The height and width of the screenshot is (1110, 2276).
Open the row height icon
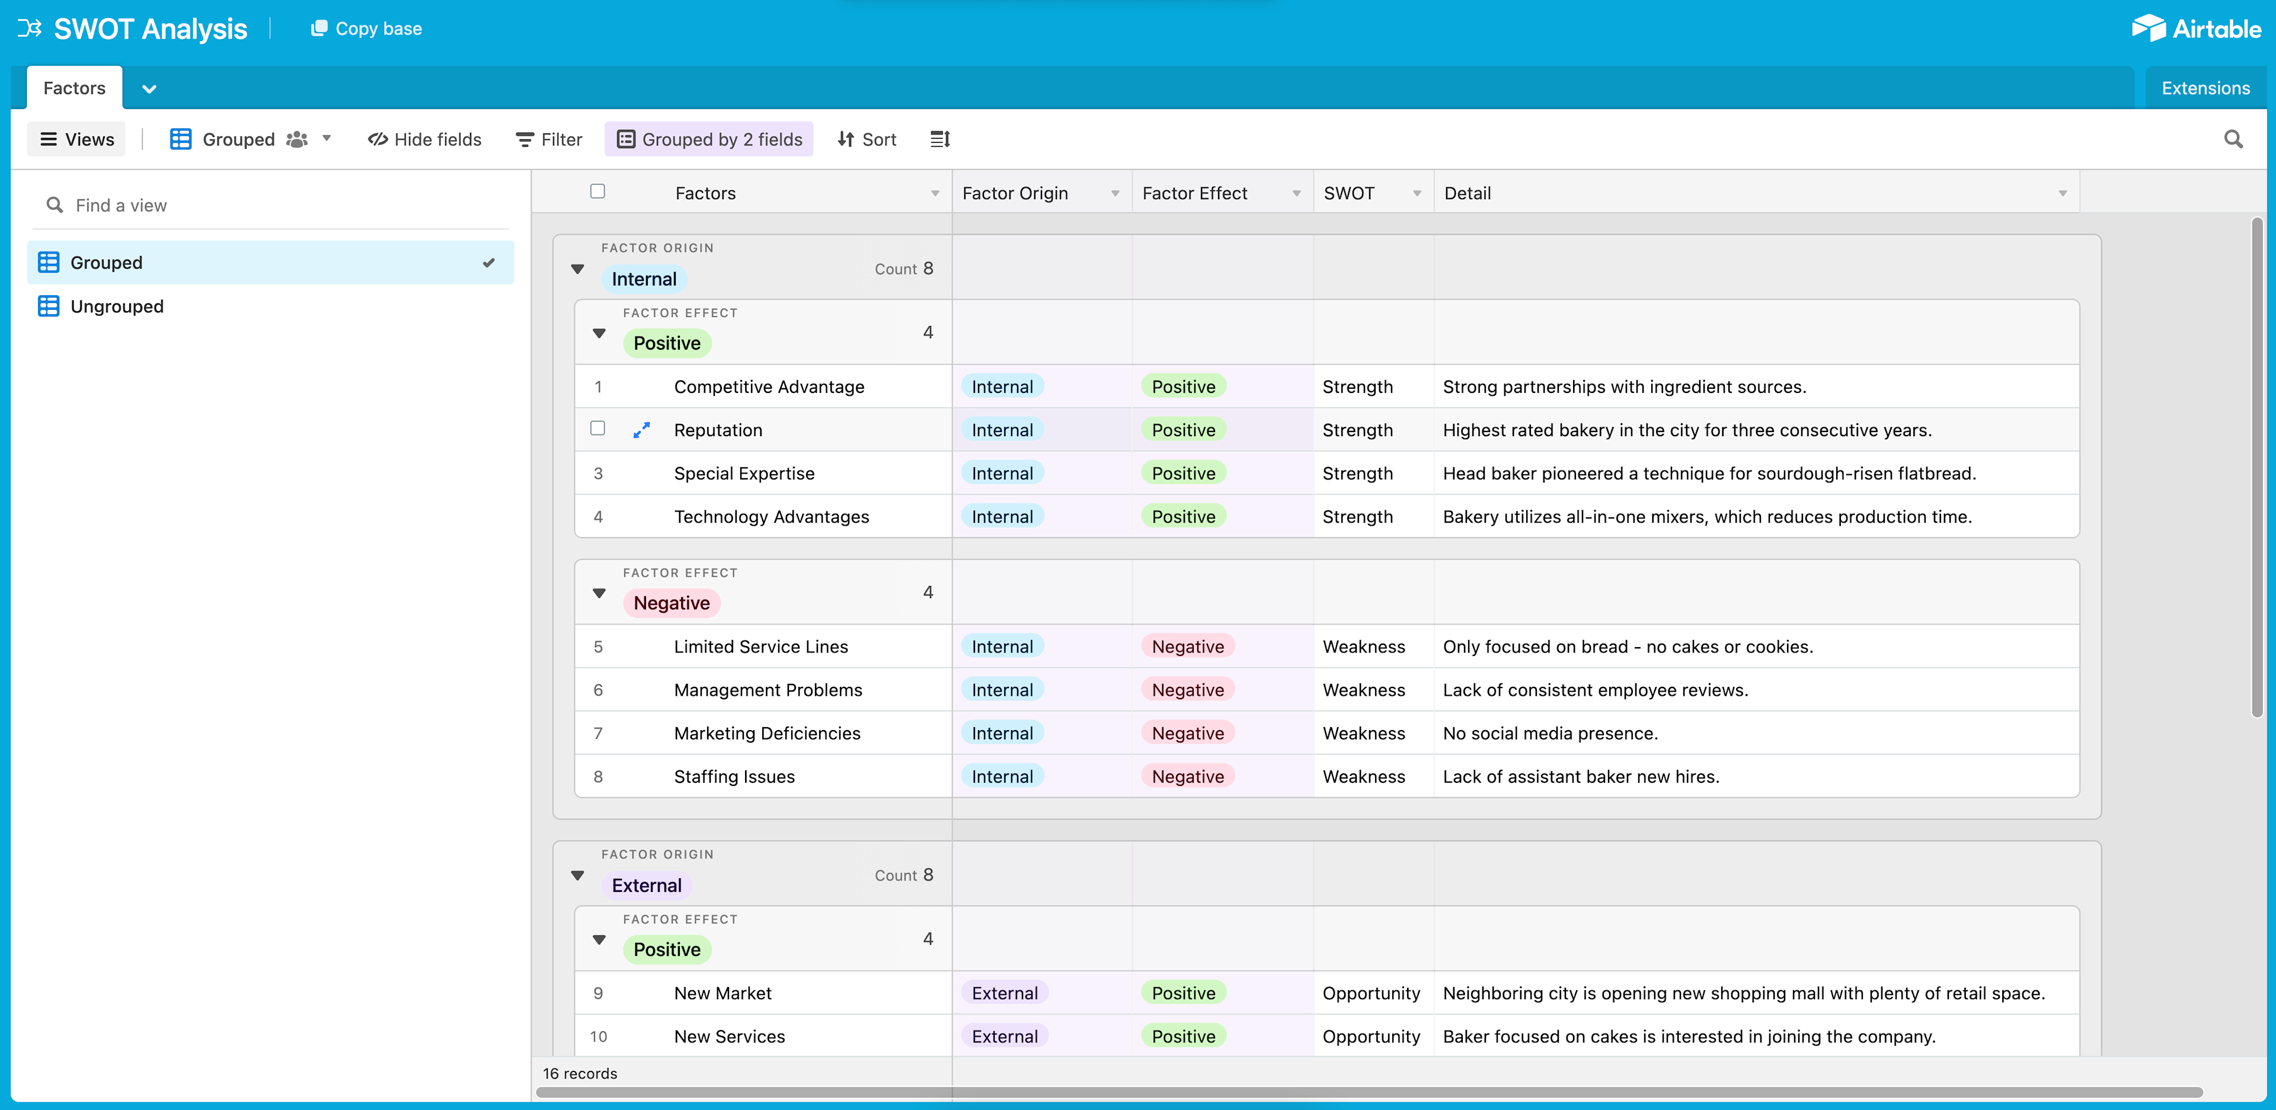[x=940, y=139]
